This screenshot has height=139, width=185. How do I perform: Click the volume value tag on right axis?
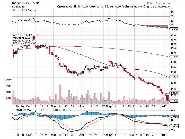[x=175, y=93]
